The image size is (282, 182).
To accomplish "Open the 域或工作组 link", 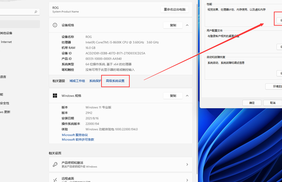I will 77,81.
